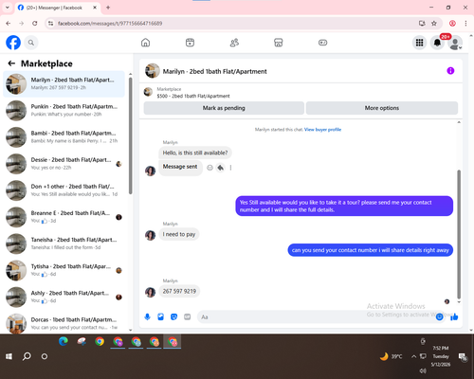
Task: Click Mark as pending button
Action: (x=224, y=108)
